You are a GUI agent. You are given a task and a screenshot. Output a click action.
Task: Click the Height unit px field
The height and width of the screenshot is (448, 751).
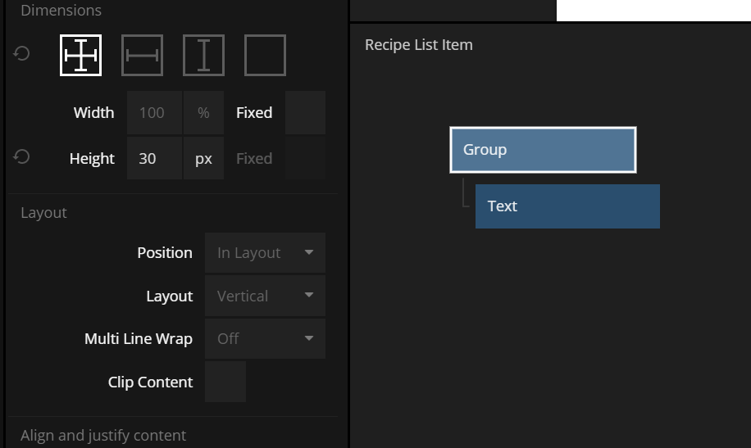[203, 159]
